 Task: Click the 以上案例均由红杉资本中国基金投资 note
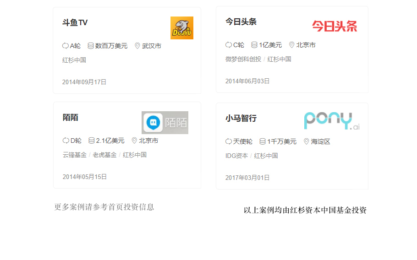click(x=305, y=210)
